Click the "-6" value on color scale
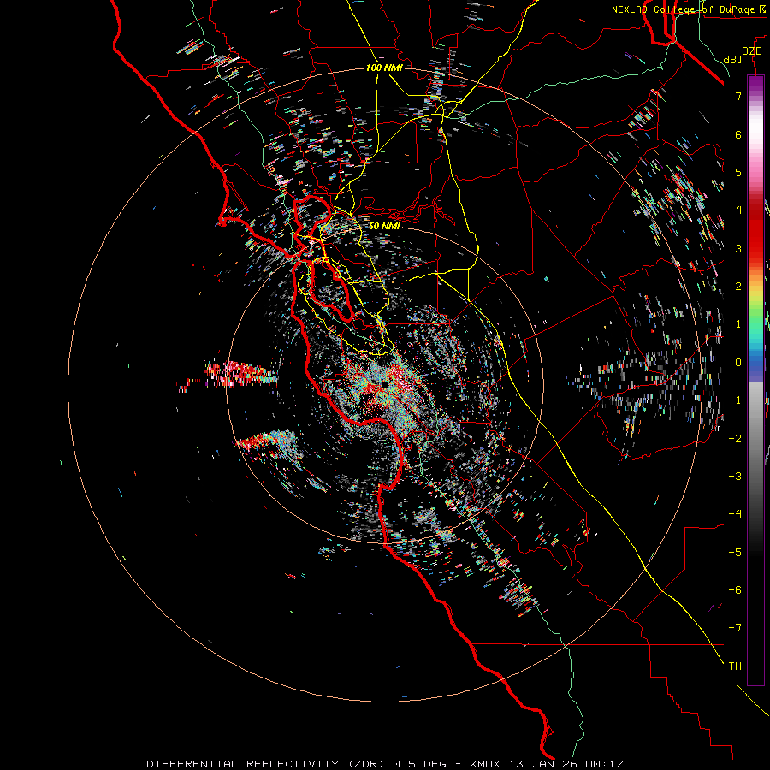This screenshot has height=770, width=770. coord(735,590)
